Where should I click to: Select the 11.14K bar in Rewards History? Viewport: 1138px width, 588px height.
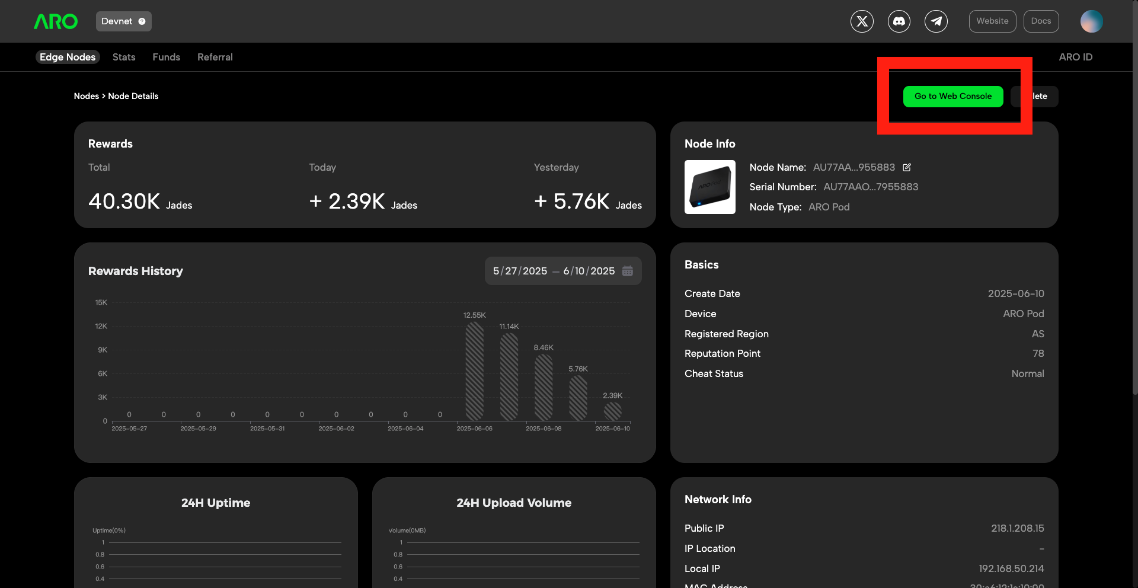point(509,377)
